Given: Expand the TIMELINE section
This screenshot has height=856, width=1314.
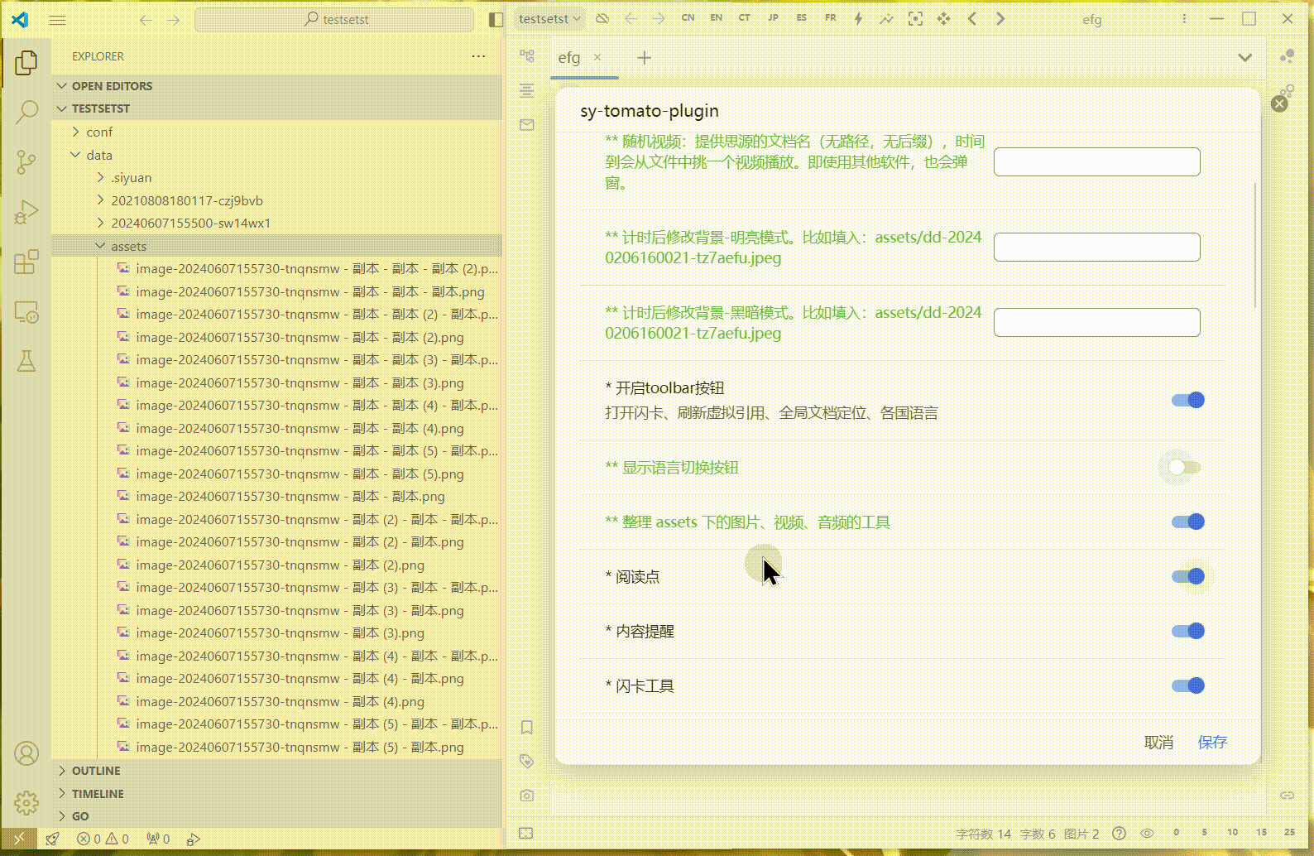Looking at the screenshot, I should pyautogui.click(x=277, y=794).
